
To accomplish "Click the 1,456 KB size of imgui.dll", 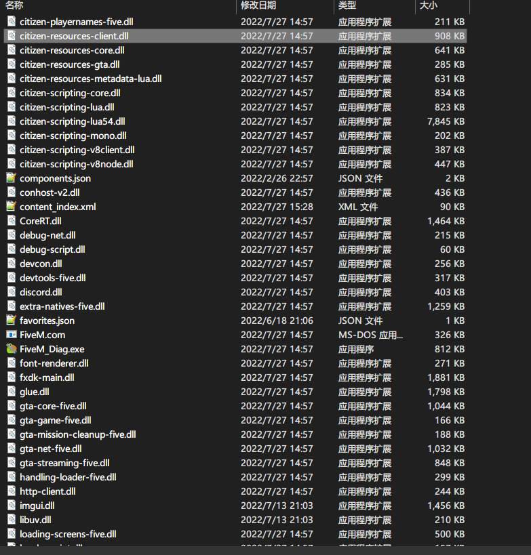I will coord(446,506).
